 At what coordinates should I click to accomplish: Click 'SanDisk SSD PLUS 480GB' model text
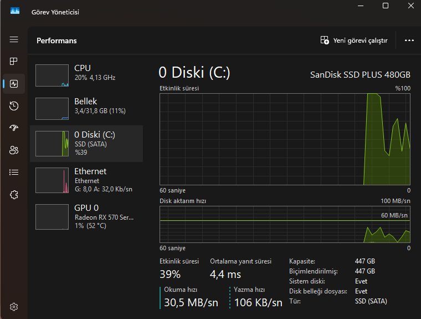pyautogui.click(x=360, y=74)
